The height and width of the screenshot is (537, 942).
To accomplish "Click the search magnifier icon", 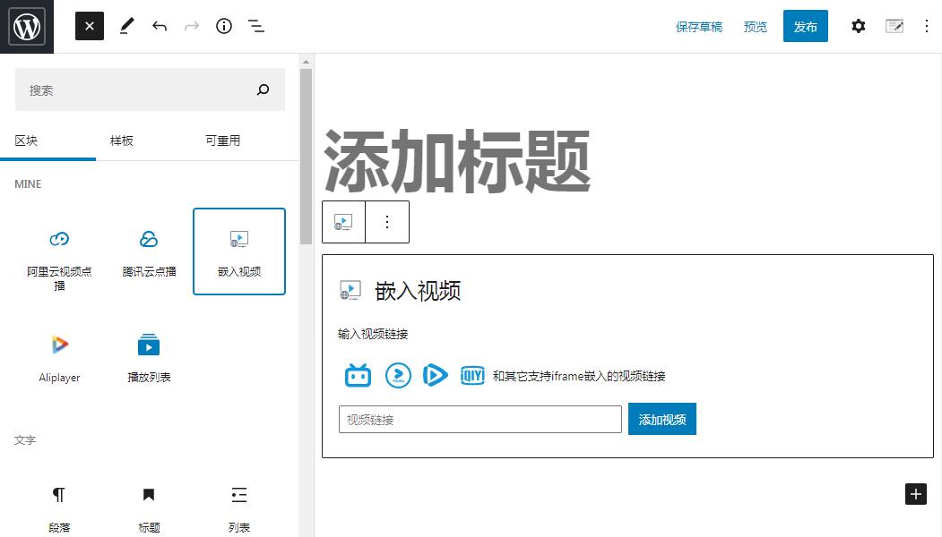I will click(x=264, y=89).
